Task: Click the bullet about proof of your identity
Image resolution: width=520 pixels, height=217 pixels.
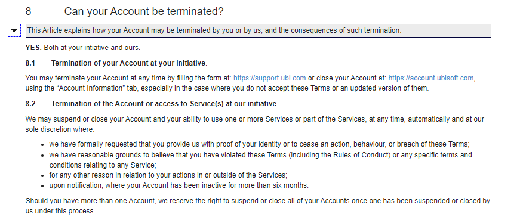Action: coord(259,144)
